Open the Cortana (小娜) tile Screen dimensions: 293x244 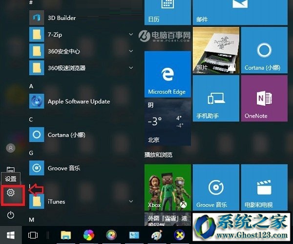pos(264,50)
